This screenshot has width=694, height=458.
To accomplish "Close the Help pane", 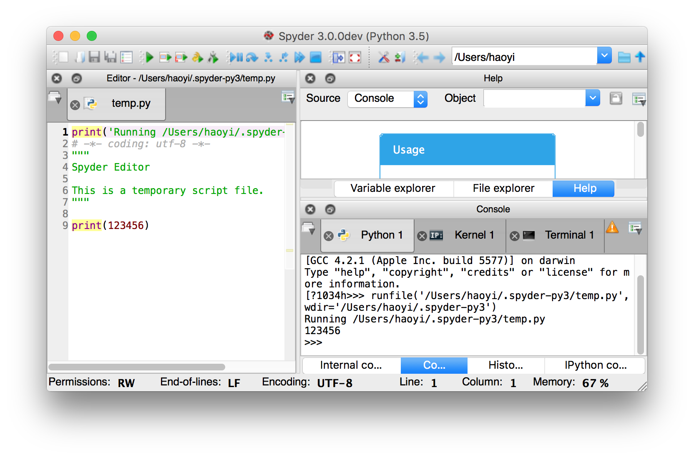I will [x=310, y=78].
